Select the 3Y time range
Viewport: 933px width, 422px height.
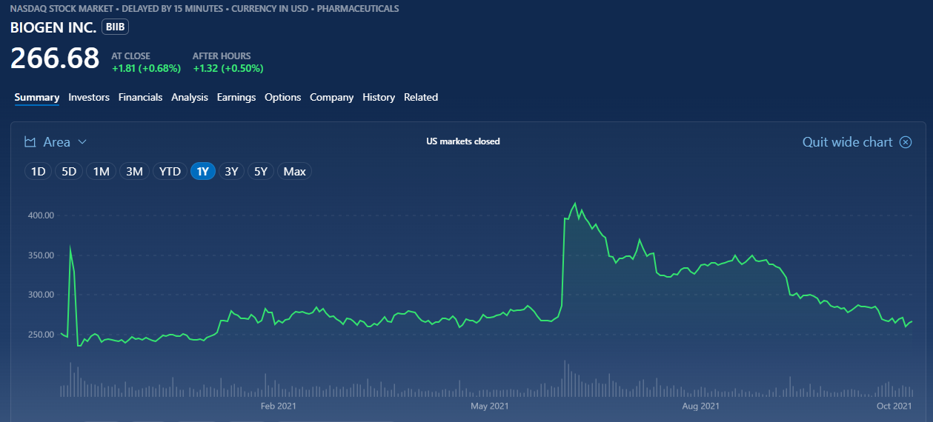231,172
